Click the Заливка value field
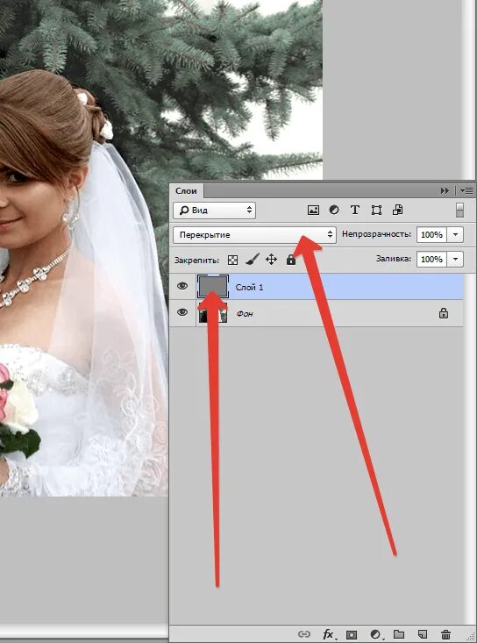This screenshot has width=477, height=643. pos(431,259)
